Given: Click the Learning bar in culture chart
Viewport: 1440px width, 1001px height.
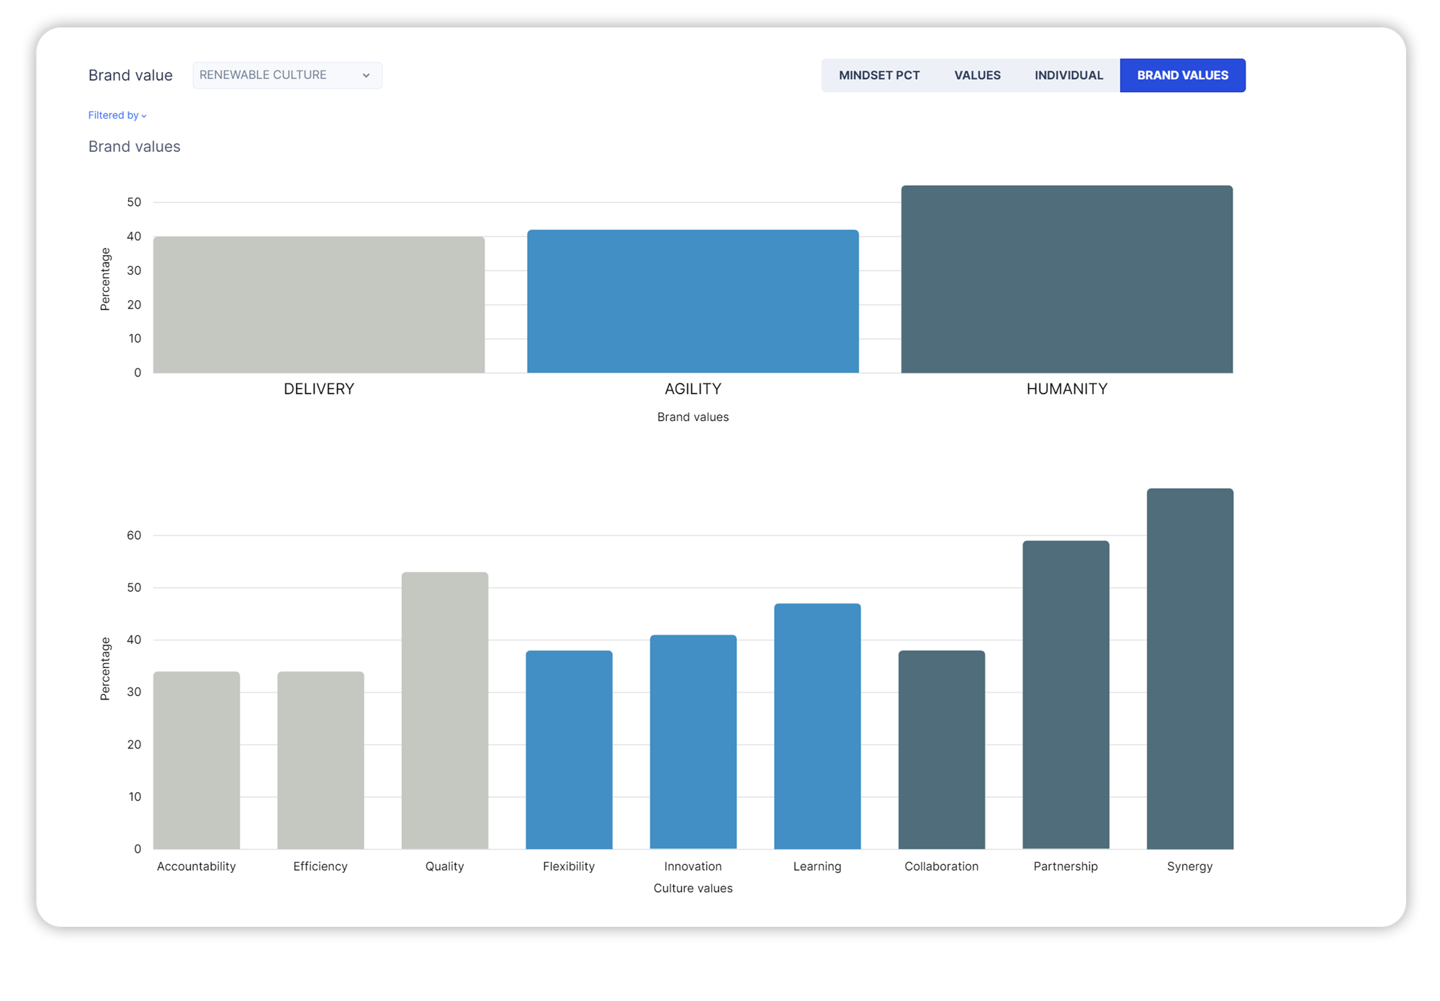Looking at the screenshot, I should pyautogui.click(x=817, y=726).
